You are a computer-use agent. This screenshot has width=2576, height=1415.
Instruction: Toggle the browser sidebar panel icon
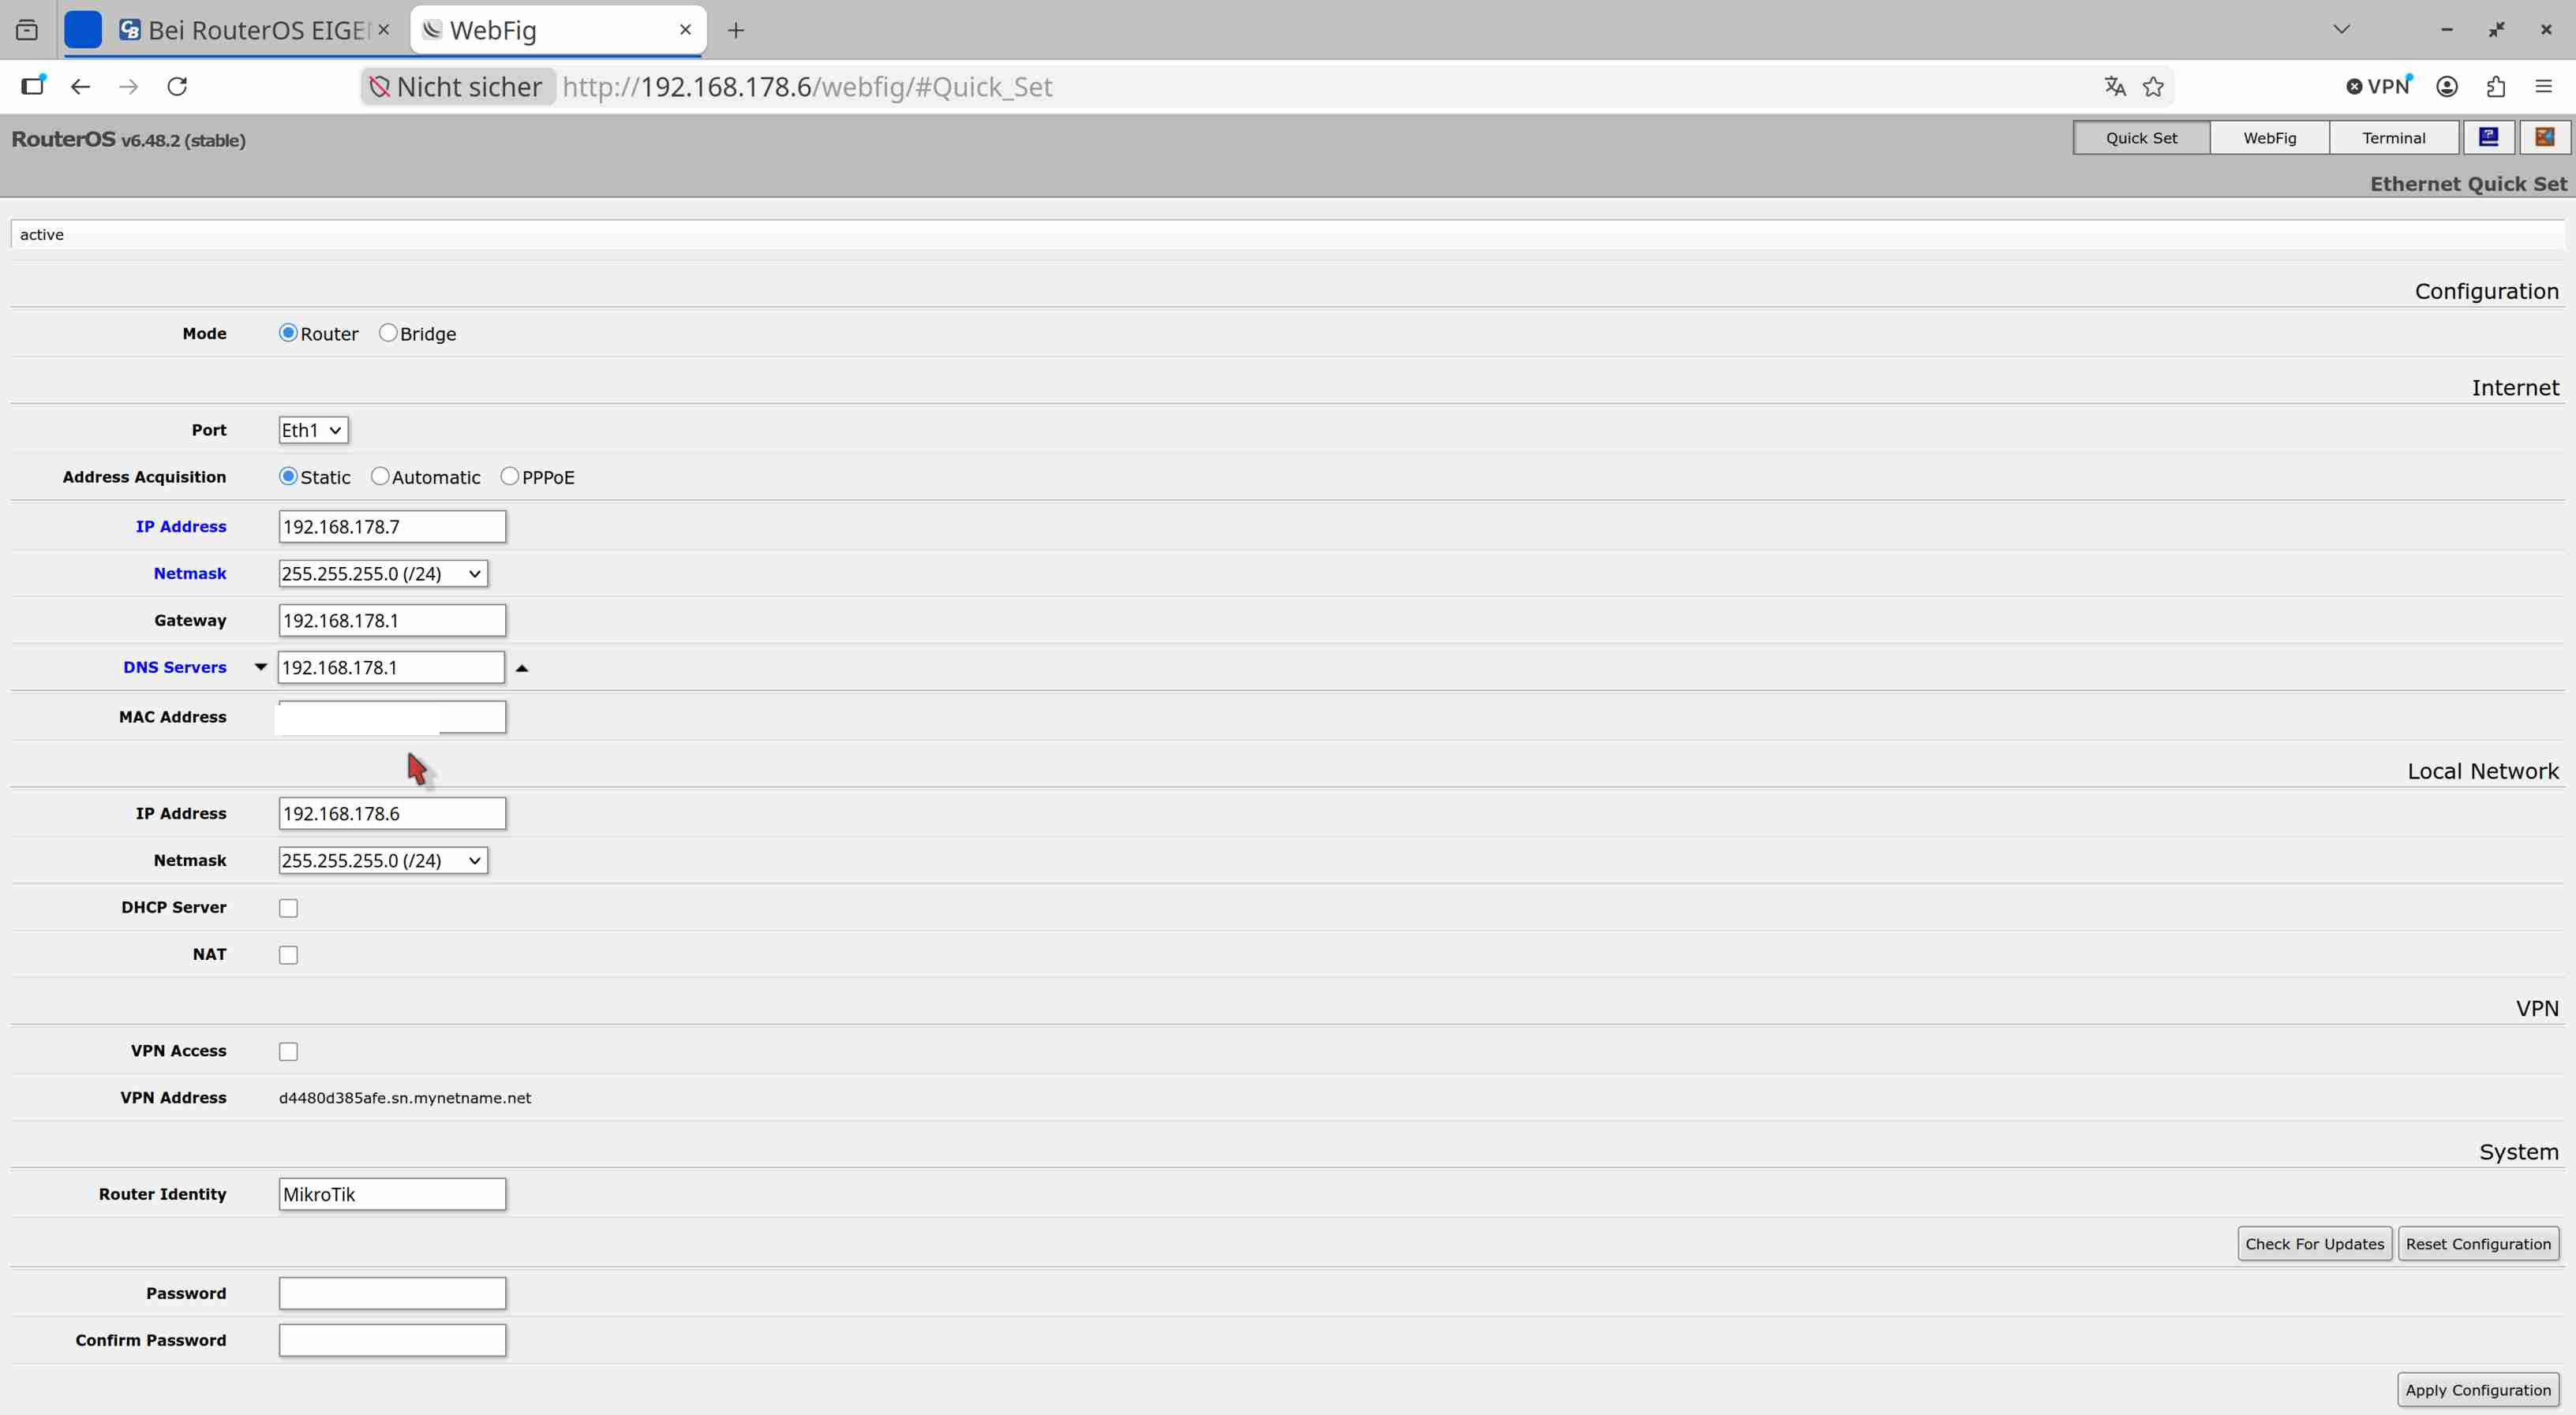coord(33,87)
